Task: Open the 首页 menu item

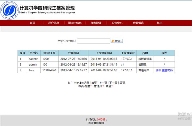Action: click(32, 23)
